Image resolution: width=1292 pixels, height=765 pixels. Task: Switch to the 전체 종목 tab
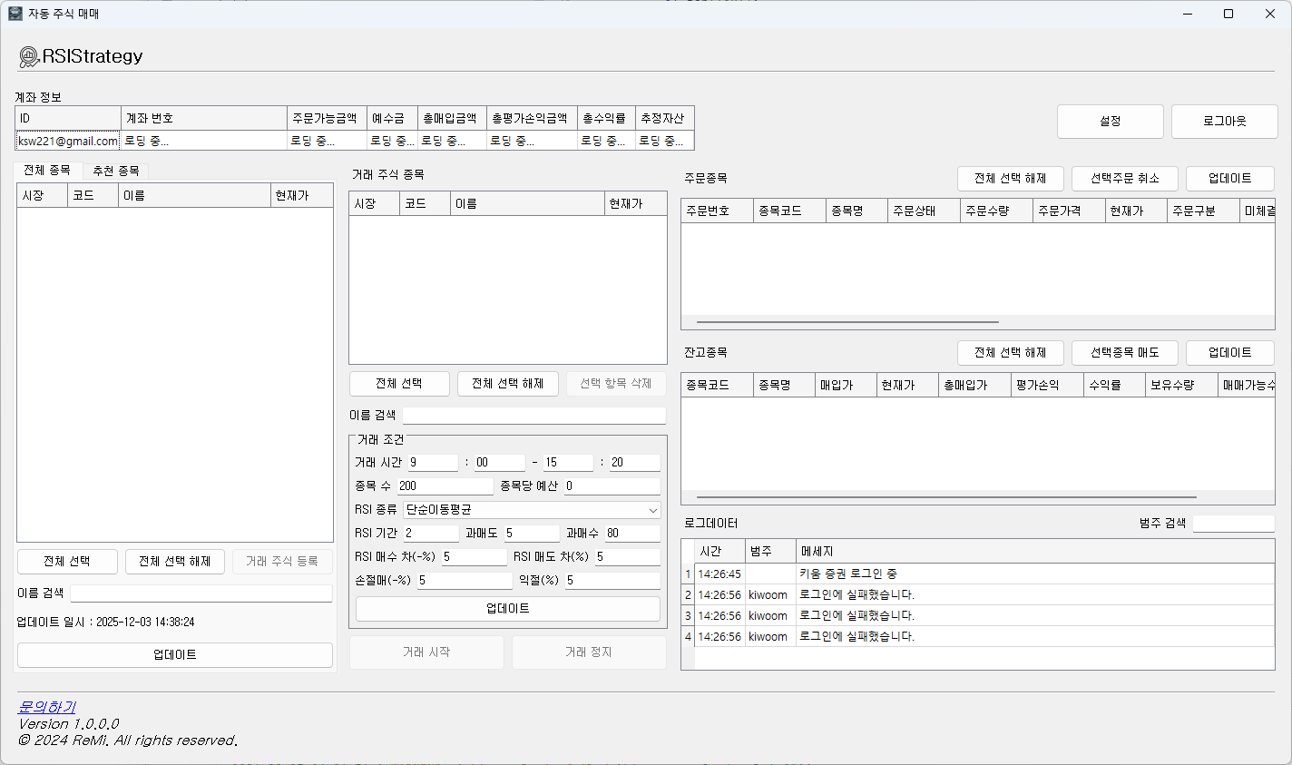(47, 171)
